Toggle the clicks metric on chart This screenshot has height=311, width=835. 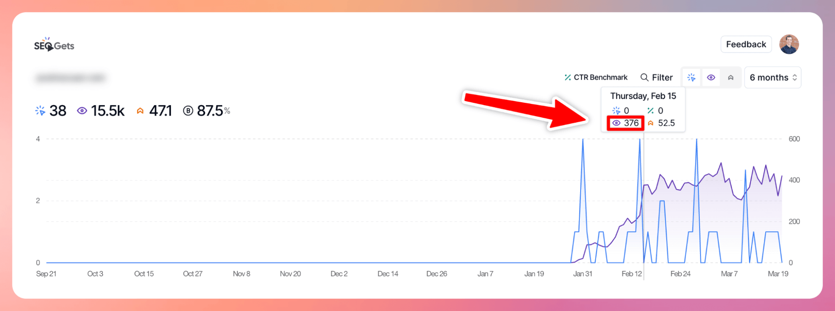click(x=691, y=78)
